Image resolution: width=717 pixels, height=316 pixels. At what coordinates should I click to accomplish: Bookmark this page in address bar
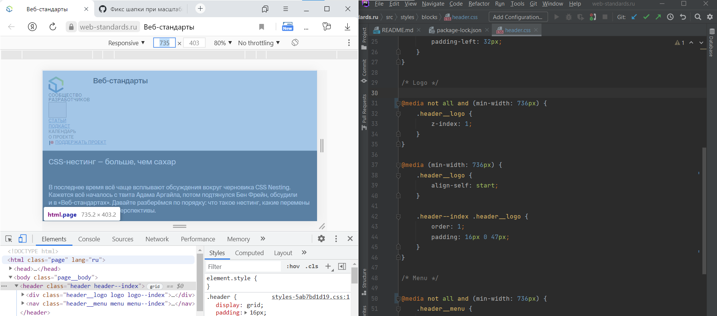point(261,27)
